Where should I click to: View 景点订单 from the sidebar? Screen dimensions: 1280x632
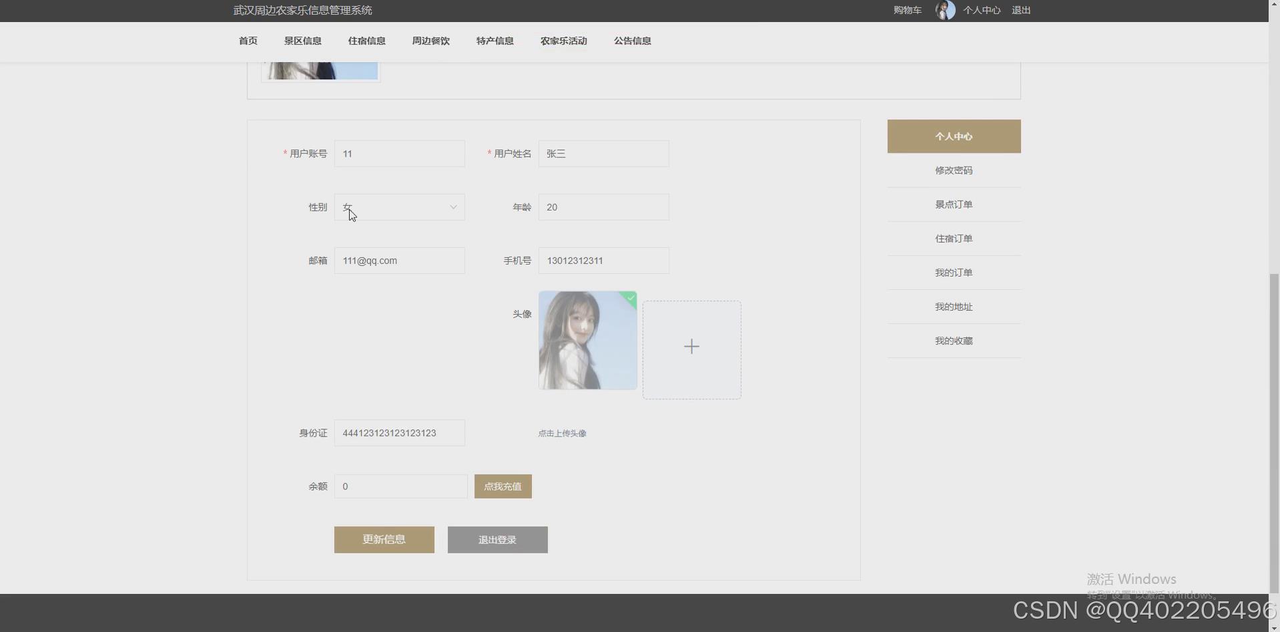(x=954, y=204)
